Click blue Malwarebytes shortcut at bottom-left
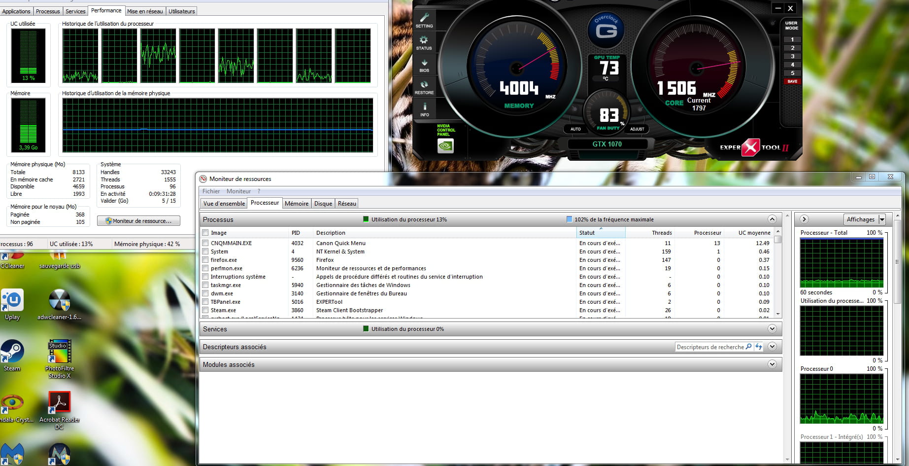 tap(12, 454)
